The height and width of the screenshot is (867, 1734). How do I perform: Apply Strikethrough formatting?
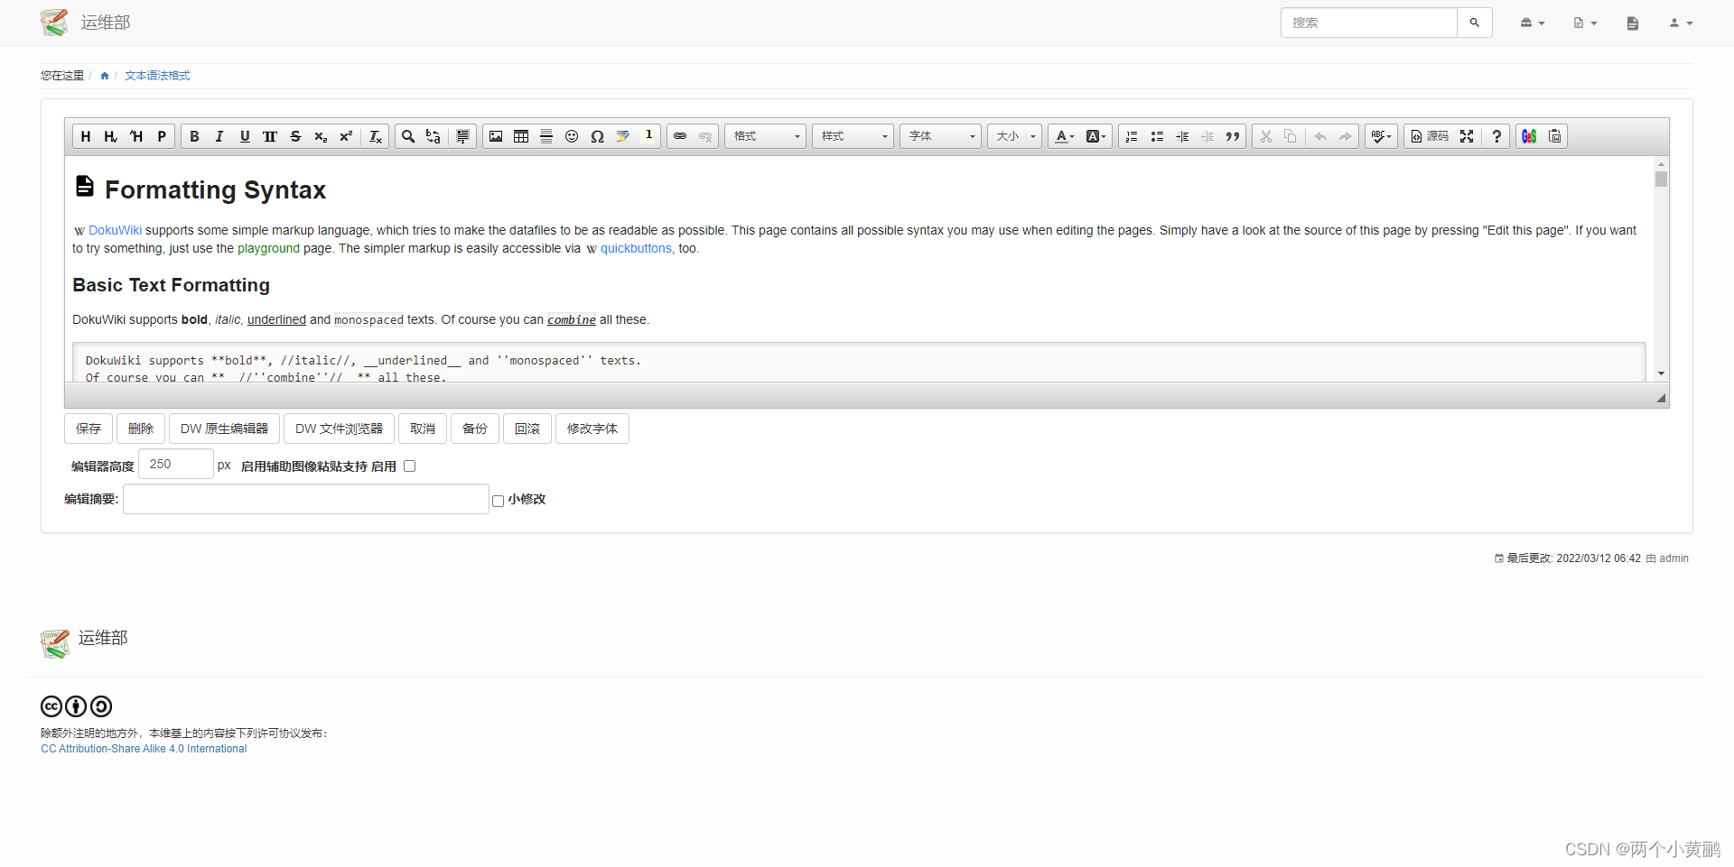point(295,136)
